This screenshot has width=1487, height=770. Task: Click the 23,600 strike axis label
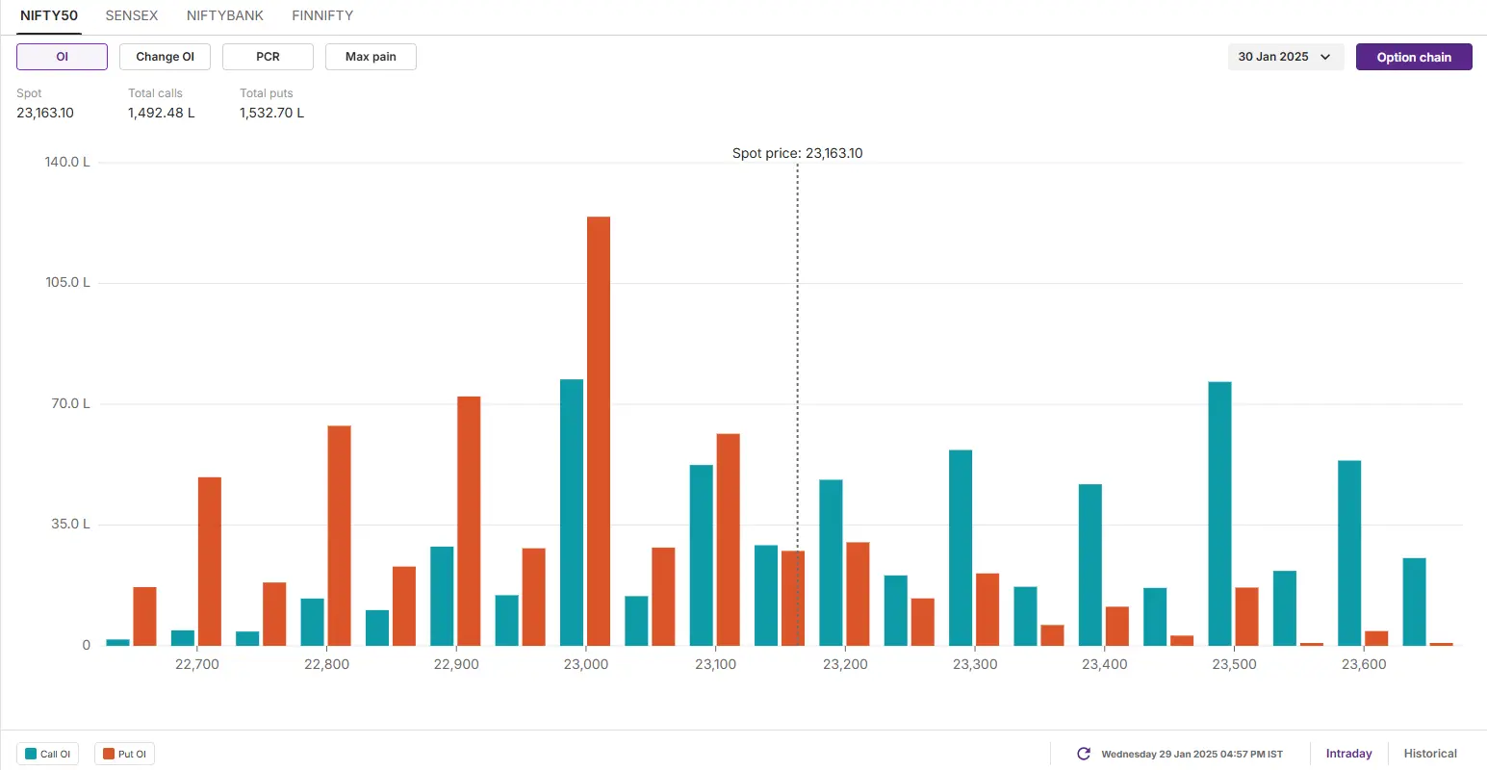[1364, 664]
